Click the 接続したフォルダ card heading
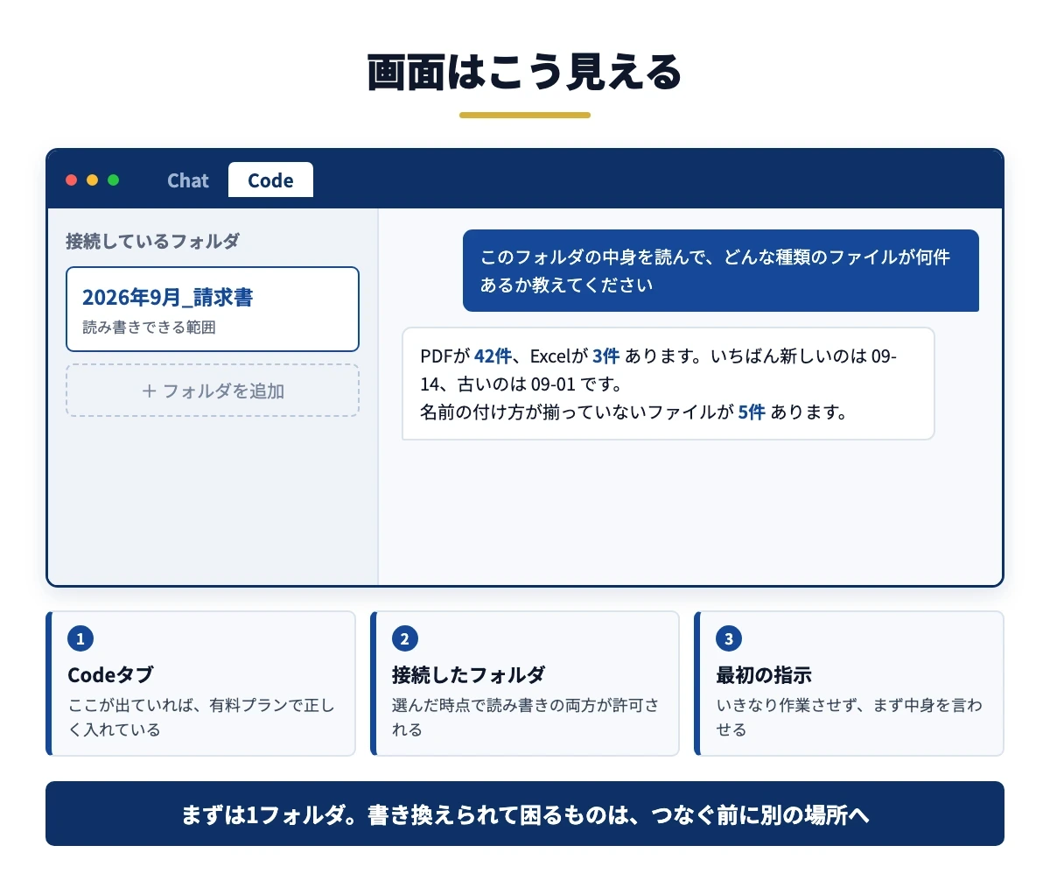Image resolution: width=1050 pixels, height=881 pixels. (x=468, y=675)
